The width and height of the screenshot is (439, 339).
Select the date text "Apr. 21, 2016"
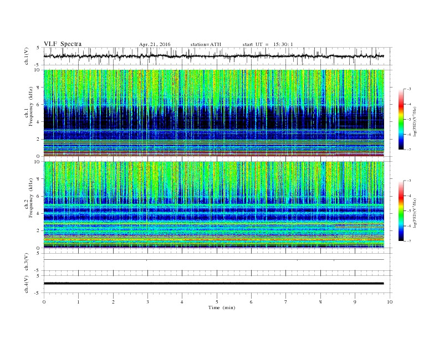click(155, 44)
